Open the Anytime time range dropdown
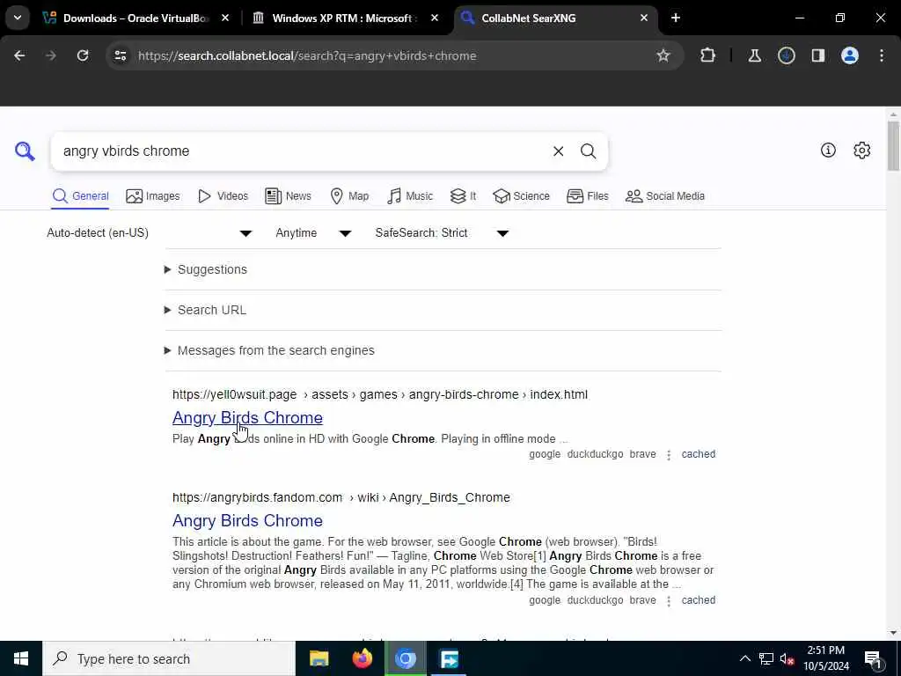 point(314,232)
